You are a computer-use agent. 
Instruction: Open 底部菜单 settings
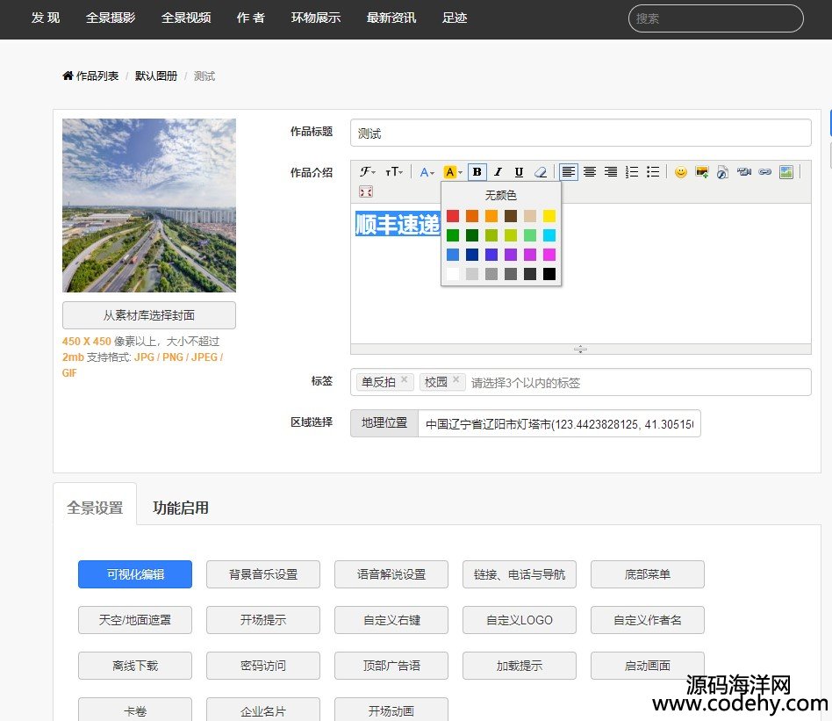(x=648, y=574)
